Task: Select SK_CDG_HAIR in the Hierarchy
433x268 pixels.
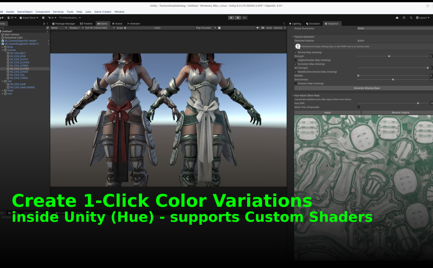Action: point(18,84)
